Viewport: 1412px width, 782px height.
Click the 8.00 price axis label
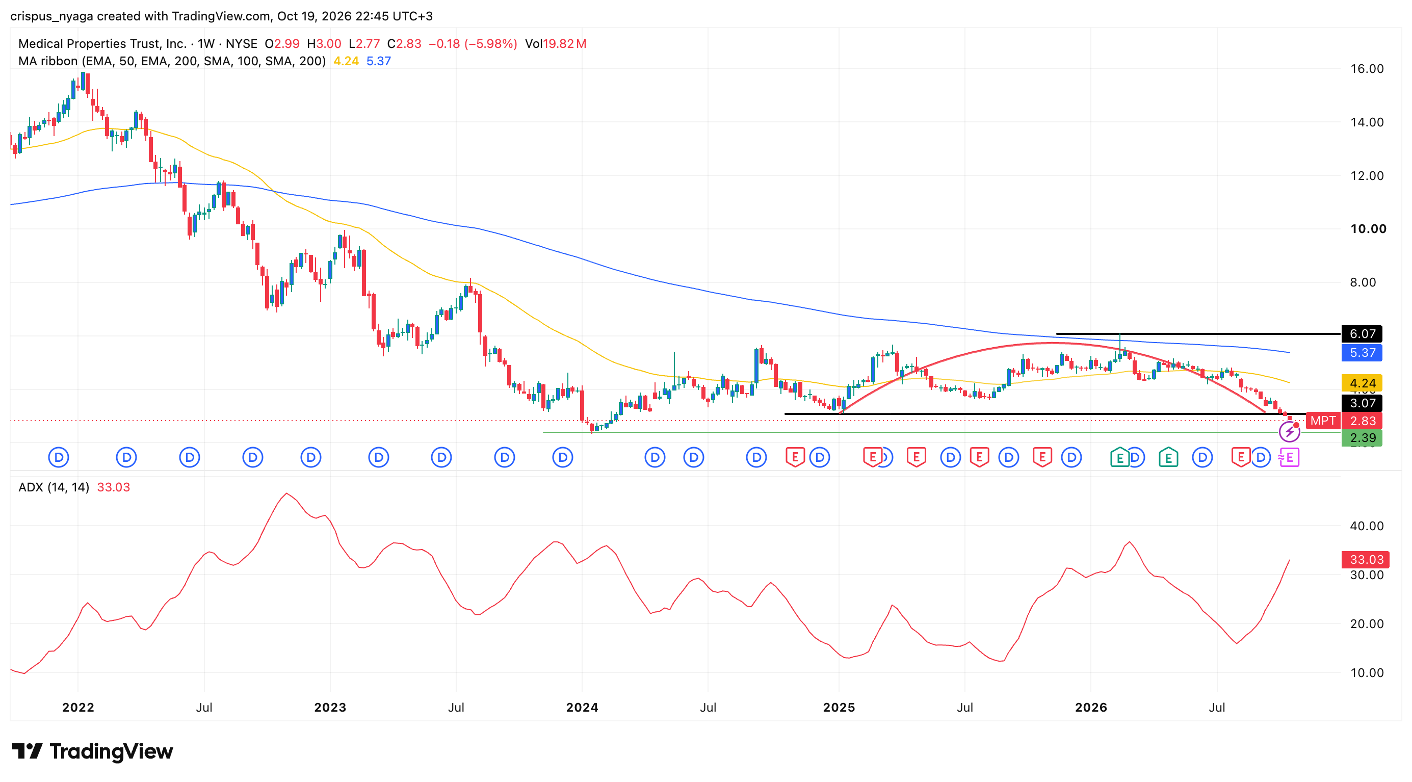pos(1363,282)
